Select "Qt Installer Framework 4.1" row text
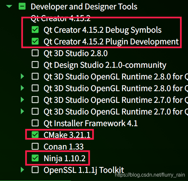 pos(90,123)
